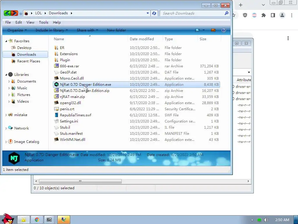Expand the Documents library node
Screen dimensions: 298x224
click(x=9, y=81)
